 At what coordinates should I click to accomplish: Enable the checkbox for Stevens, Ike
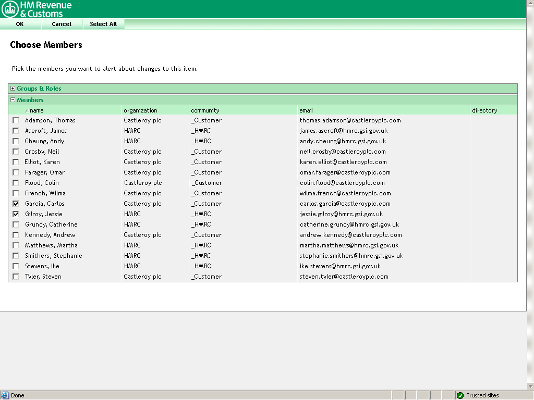tap(16, 266)
